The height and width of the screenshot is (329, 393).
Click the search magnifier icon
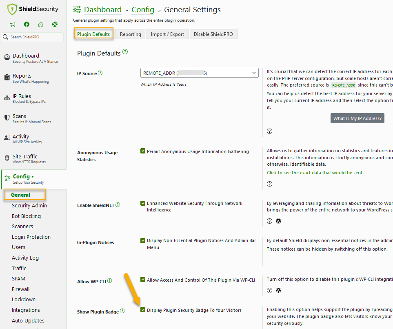click(6, 37)
